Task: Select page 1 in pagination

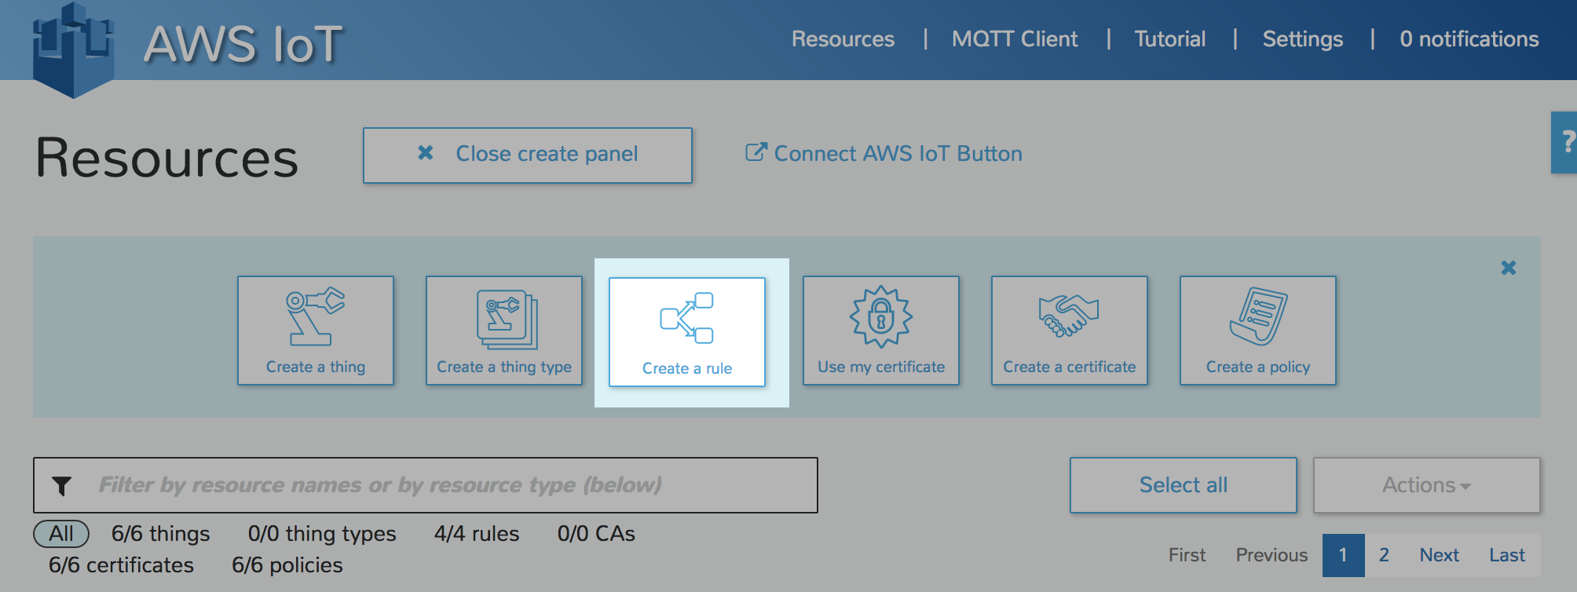Action: pos(1343,555)
